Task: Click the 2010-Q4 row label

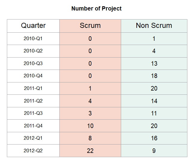Action: (x=33, y=76)
